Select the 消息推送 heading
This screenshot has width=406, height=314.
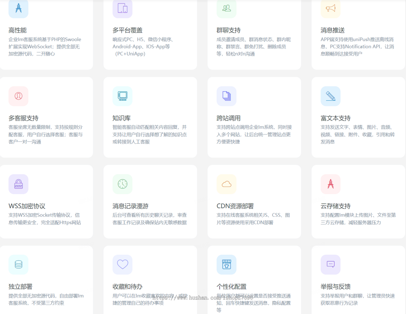coord(333,30)
